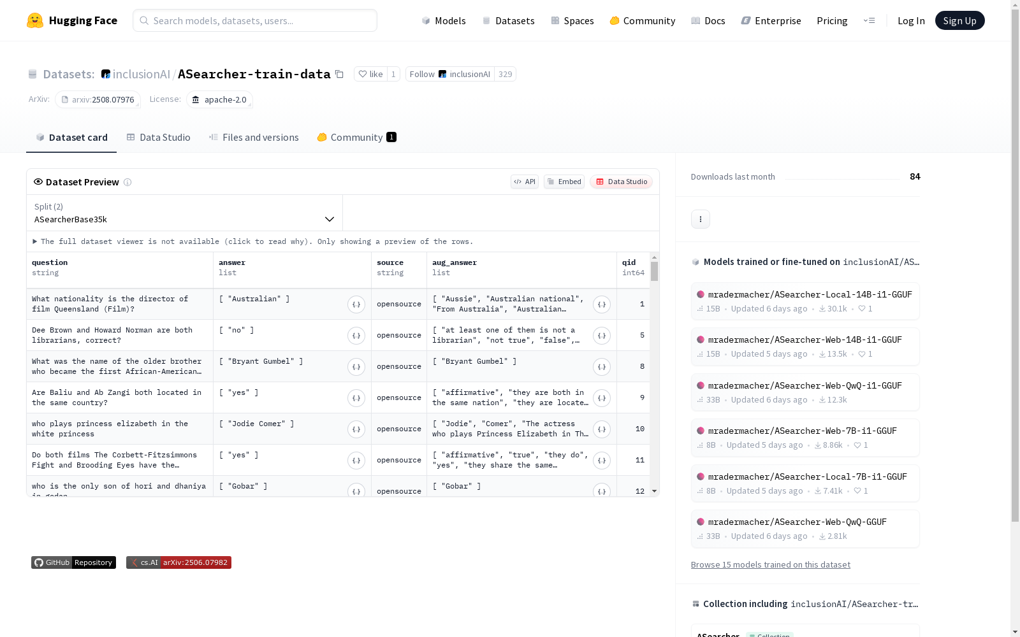Open the Models page from navigation
This screenshot has height=637, width=1020.
pos(444,20)
